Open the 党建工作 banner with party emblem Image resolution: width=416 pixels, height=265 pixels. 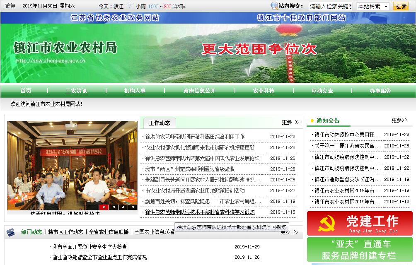point(360,224)
